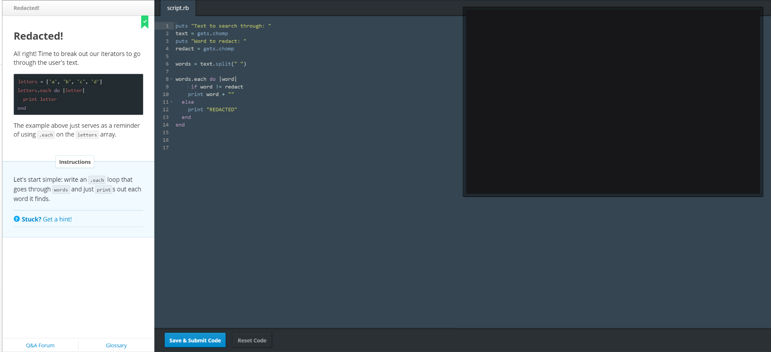Click the .each code tag in instructions

click(x=97, y=180)
